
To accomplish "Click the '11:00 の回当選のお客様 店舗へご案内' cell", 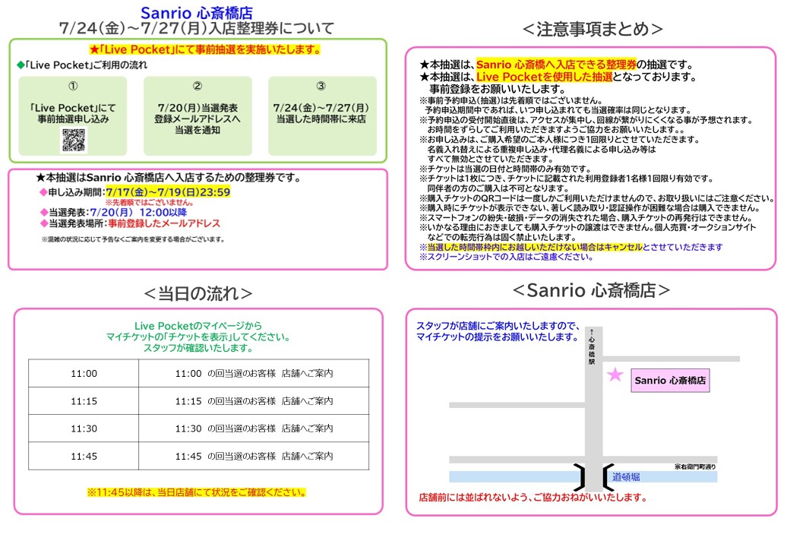I will [x=254, y=373].
